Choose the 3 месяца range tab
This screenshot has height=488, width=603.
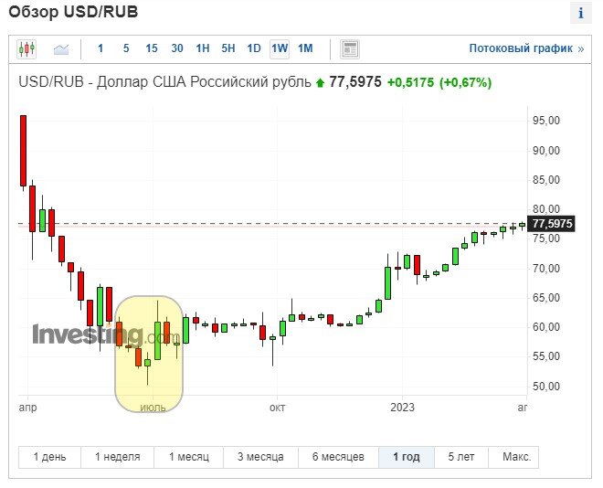pyautogui.click(x=260, y=457)
